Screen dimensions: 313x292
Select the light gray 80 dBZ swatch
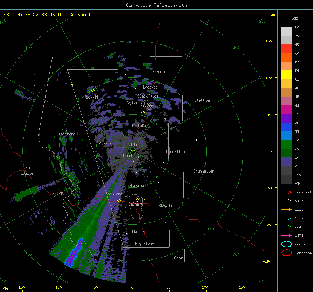pos(287,31)
